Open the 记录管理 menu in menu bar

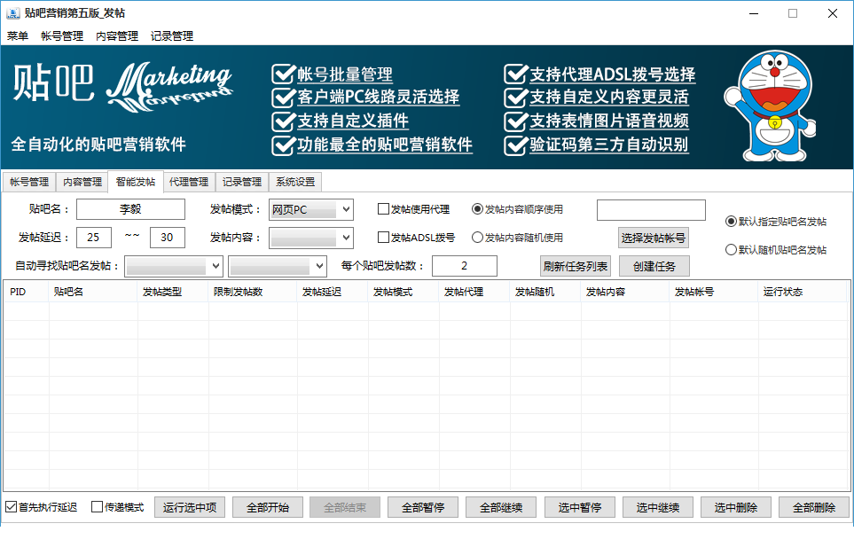pyautogui.click(x=172, y=36)
